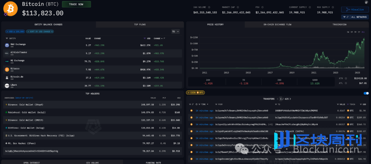Filter by ENTITY column
The height and width of the screenshot is (164, 371).
coord(7,39)
